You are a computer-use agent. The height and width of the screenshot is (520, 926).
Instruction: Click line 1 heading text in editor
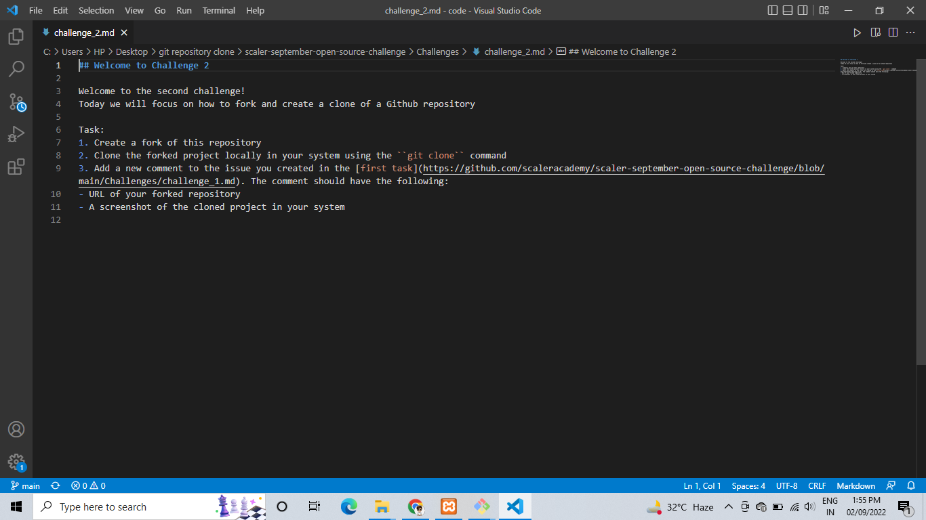pos(144,65)
